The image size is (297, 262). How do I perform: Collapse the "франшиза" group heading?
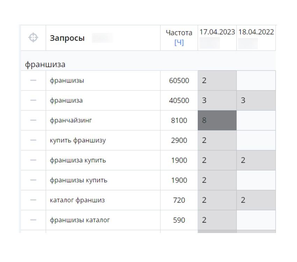tap(45, 64)
